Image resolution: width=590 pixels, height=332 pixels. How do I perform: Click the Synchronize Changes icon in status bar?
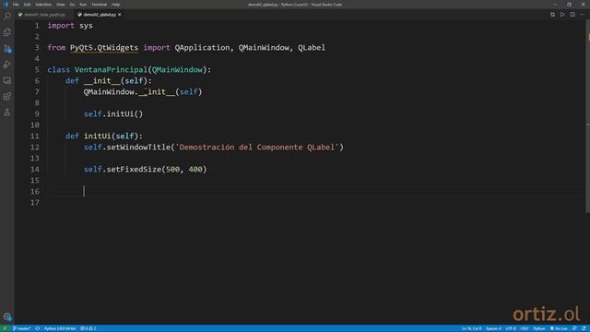point(38,328)
